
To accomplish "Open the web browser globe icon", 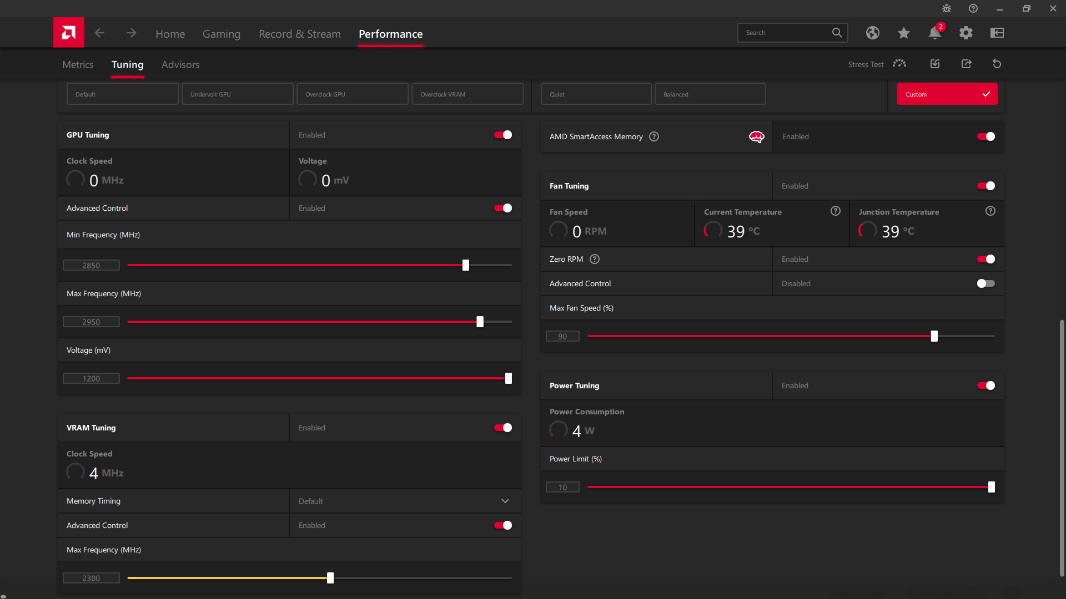I will coord(873,33).
